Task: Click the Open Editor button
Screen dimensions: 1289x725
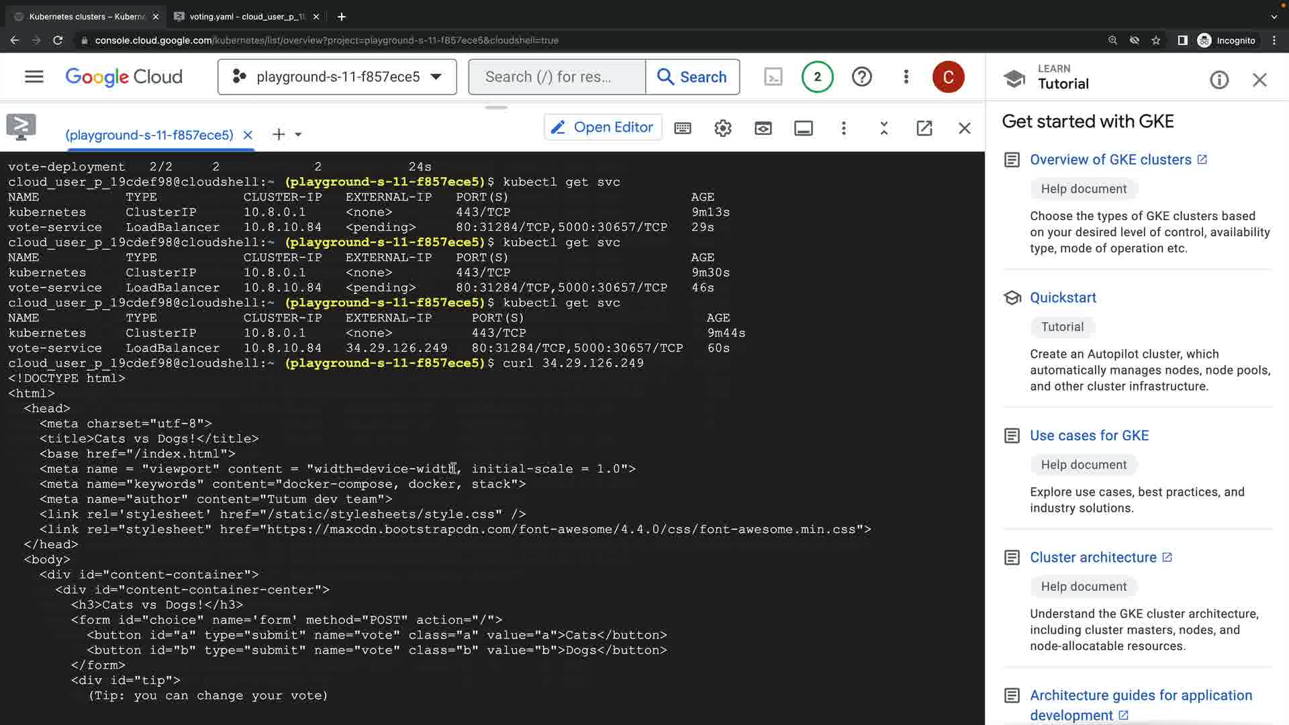Action: click(602, 128)
